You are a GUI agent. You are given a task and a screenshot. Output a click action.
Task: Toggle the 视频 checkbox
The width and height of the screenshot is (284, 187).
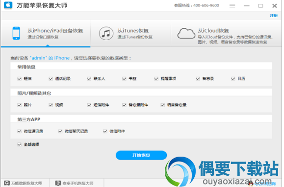point(51,105)
